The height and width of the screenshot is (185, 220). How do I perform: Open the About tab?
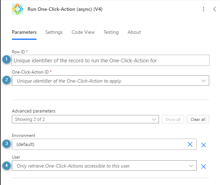(134, 32)
